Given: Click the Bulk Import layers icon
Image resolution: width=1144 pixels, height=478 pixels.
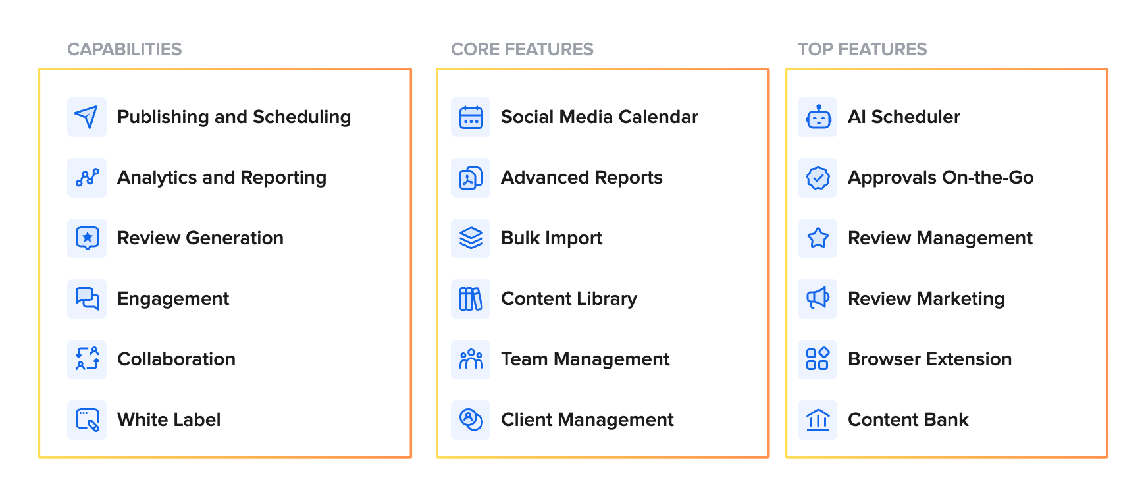Looking at the screenshot, I should 471,238.
